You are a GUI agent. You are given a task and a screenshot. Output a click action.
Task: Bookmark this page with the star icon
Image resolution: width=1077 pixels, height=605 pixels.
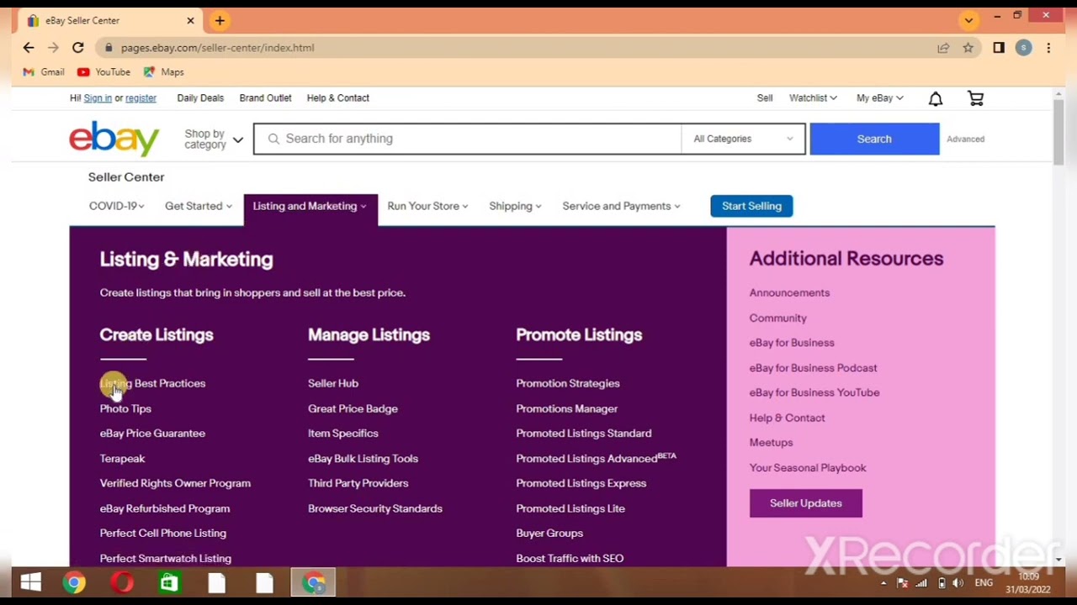pos(968,48)
